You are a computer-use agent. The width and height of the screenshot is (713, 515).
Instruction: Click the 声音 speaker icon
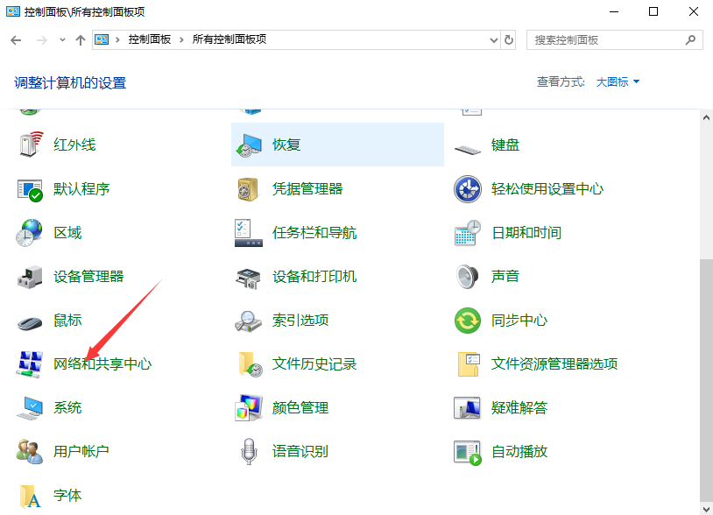point(468,277)
